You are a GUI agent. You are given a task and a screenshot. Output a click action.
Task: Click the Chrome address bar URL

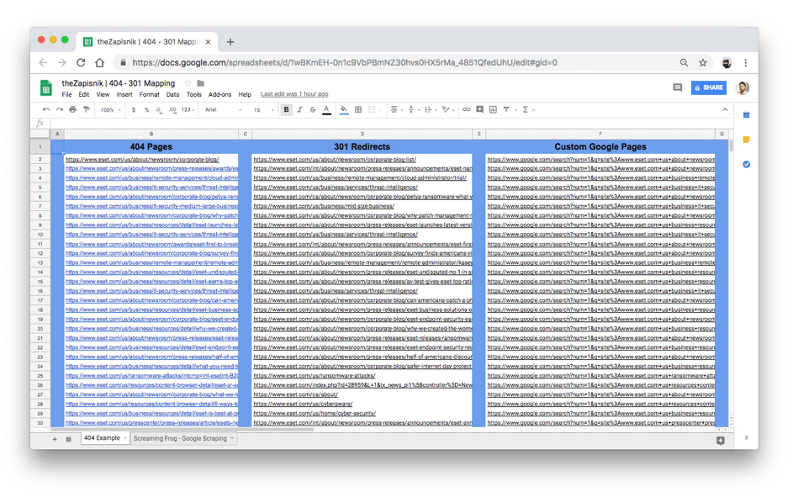tap(345, 63)
